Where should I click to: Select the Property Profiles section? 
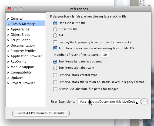pos(26,51)
